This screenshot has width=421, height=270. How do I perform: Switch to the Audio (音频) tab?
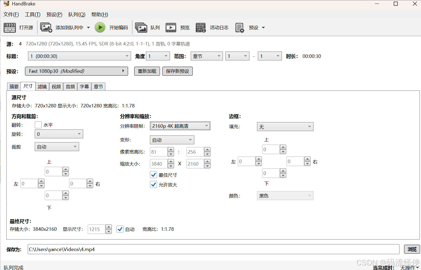[70, 87]
